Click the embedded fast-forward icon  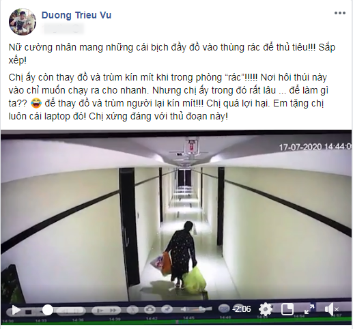click(113, 311)
